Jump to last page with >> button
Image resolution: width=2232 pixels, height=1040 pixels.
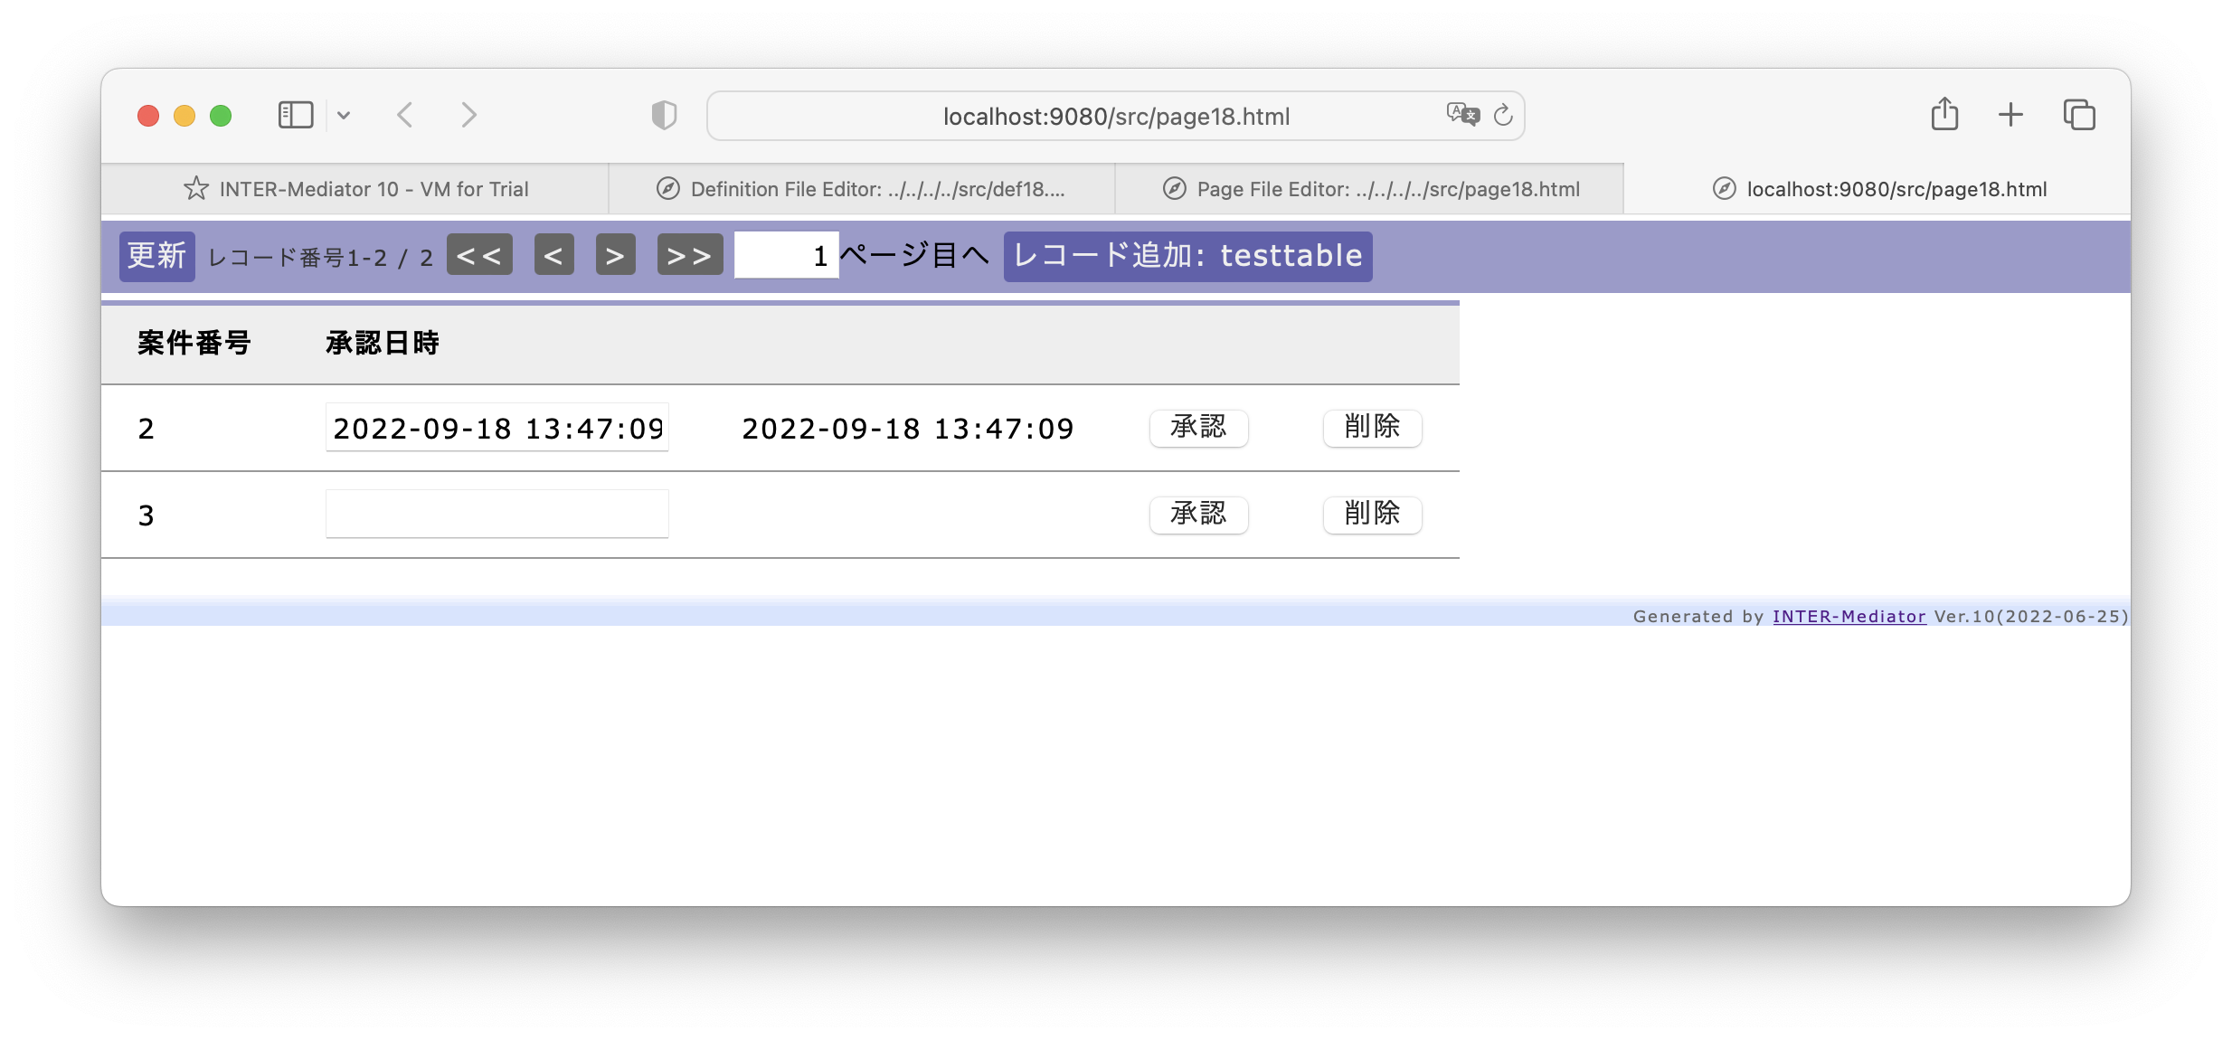click(x=689, y=255)
